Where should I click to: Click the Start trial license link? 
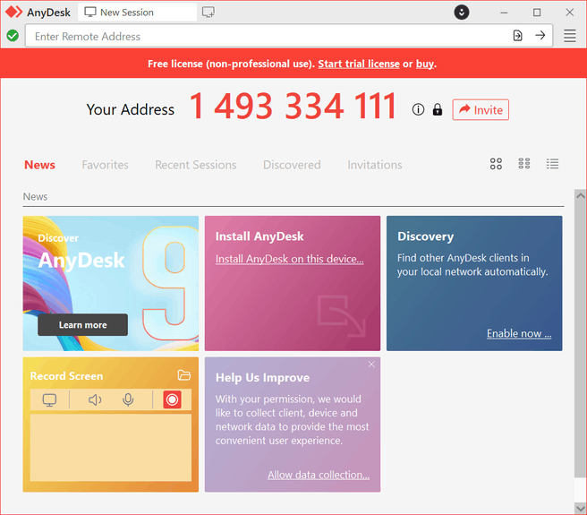coord(359,64)
